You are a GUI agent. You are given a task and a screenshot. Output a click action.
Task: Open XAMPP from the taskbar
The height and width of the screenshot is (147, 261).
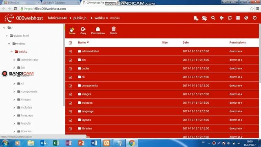click(106, 143)
